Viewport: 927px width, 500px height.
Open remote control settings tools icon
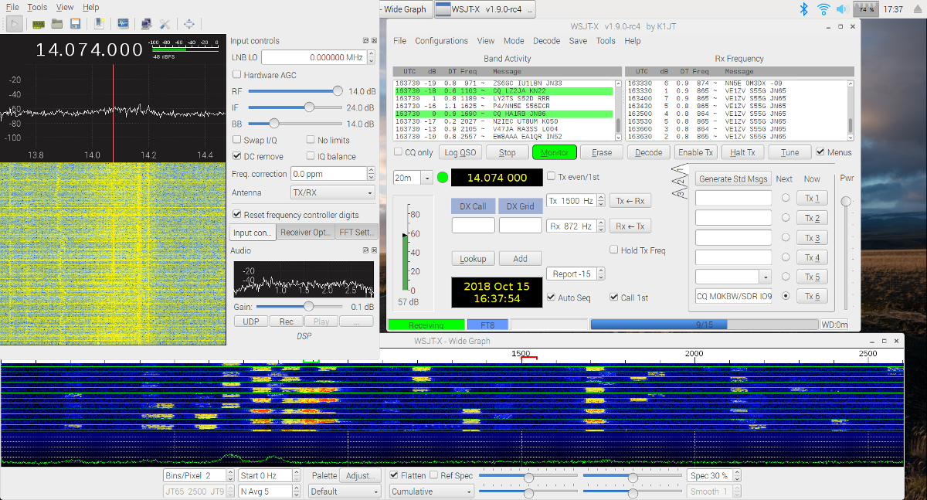pos(165,24)
